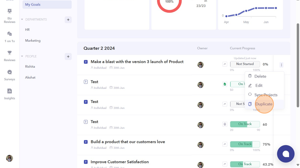Open Improve Customer Satisfaction goal title
Screen dimensions: 300x168
pyautogui.click(x=119, y=162)
